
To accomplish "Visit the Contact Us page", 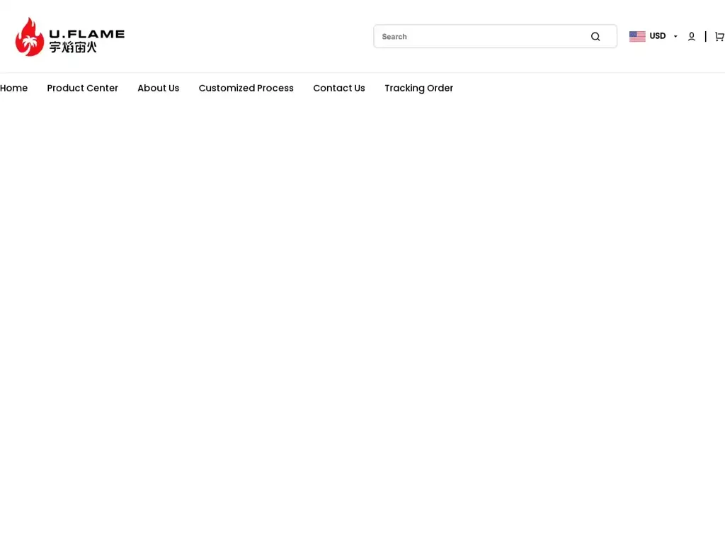I will pyautogui.click(x=338, y=88).
